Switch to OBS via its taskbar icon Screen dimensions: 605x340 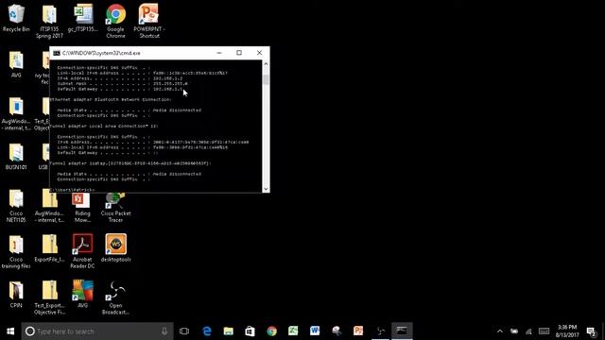pos(380,331)
